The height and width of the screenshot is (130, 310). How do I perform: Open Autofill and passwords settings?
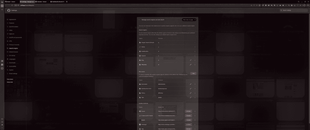[x=15, y=37]
